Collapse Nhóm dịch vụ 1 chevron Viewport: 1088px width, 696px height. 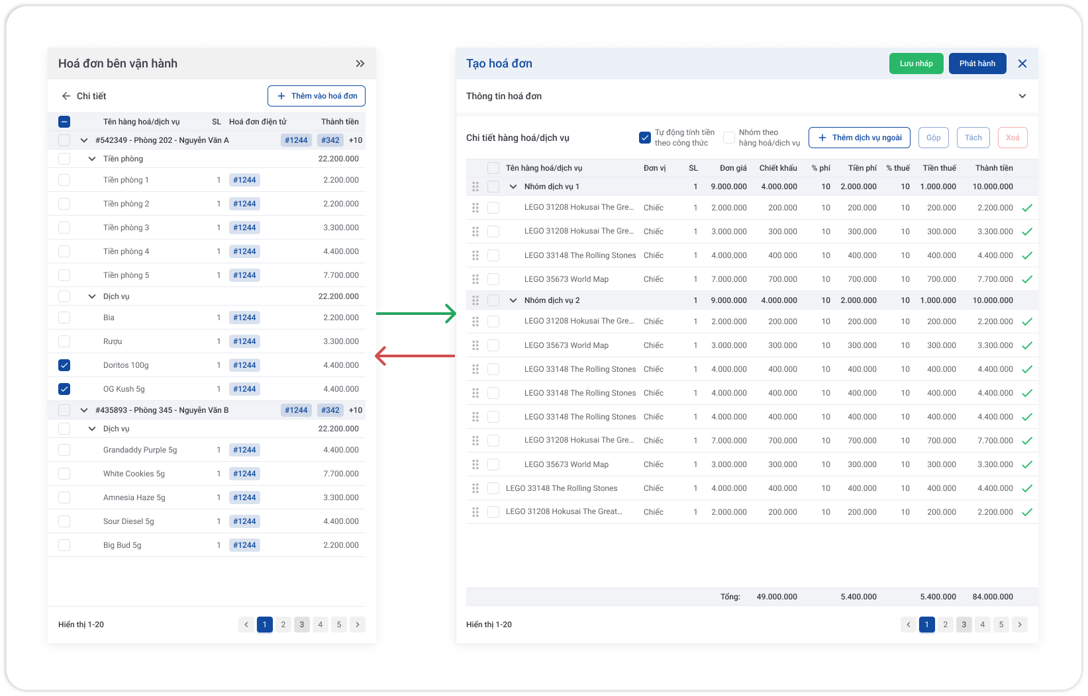tap(513, 187)
